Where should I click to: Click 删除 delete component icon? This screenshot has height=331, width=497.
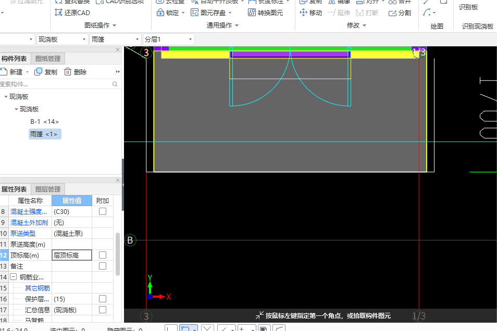coord(68,72)
